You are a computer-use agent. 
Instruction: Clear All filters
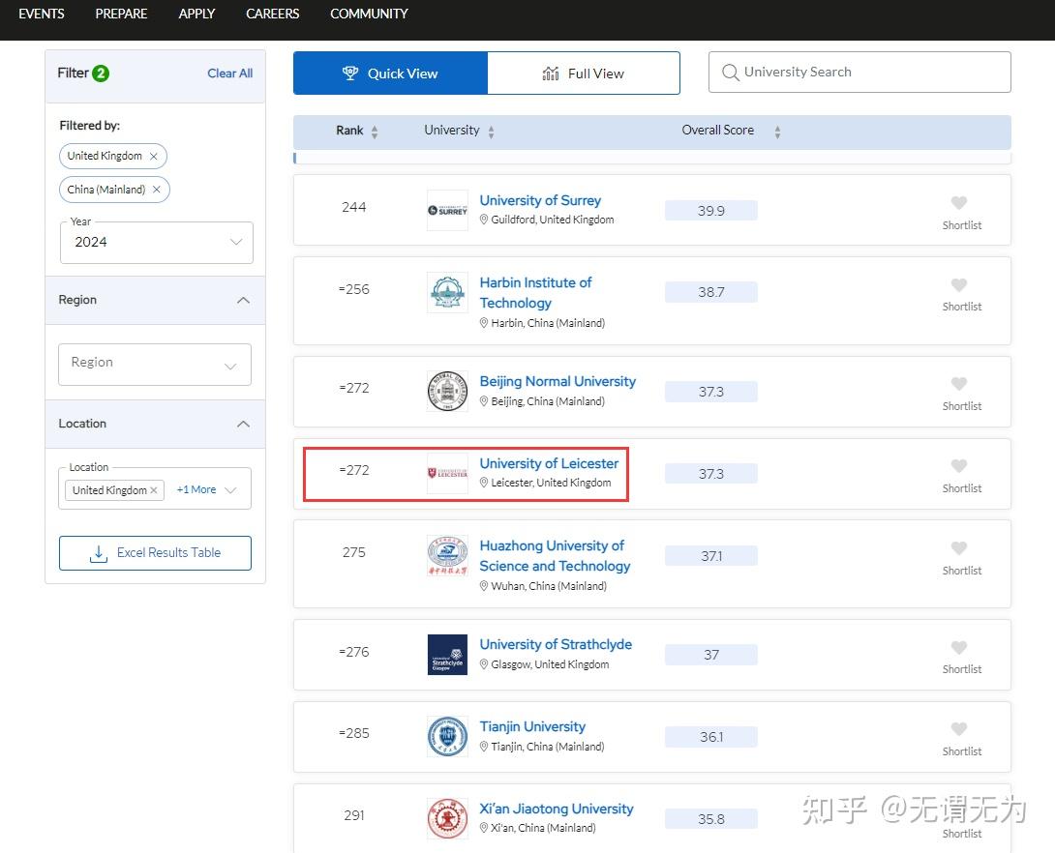(x=229, y=74)
